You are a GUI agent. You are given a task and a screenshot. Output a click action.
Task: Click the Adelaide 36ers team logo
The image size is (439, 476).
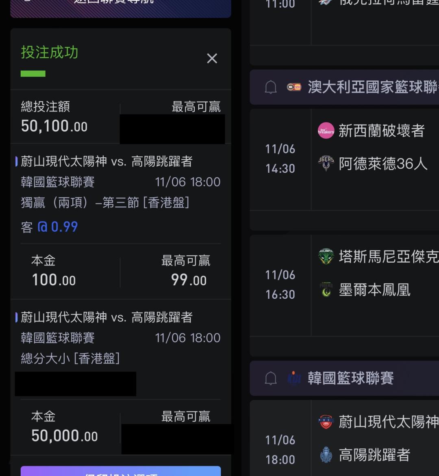pos(326,163)
